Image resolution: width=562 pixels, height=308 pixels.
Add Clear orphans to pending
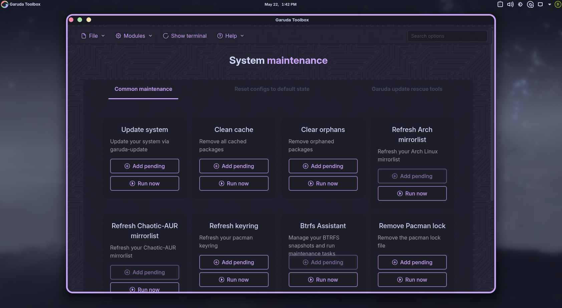click(x=323, y=166)
